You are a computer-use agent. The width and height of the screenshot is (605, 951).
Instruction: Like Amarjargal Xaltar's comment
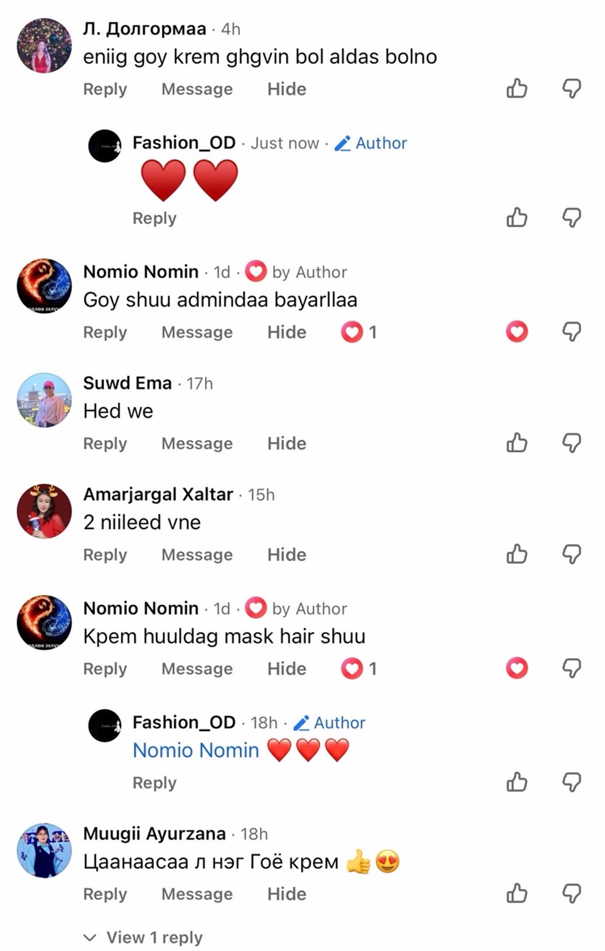(x=517, y=554)
